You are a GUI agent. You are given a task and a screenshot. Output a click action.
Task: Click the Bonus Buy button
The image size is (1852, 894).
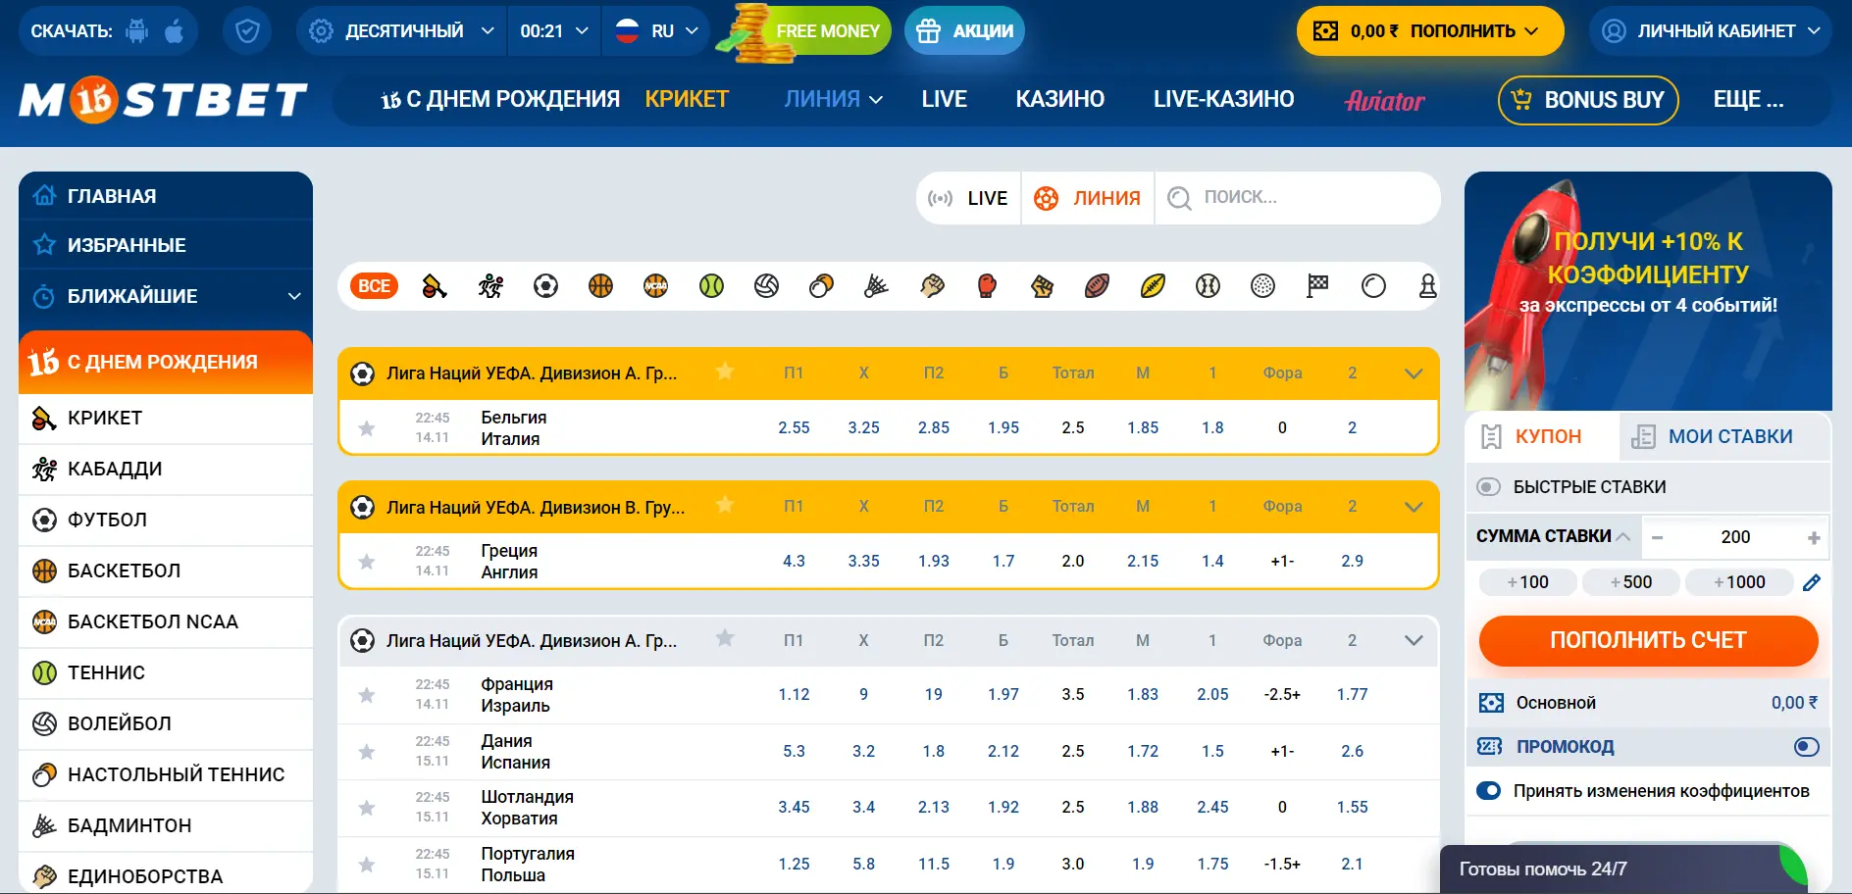point(1588,100)
